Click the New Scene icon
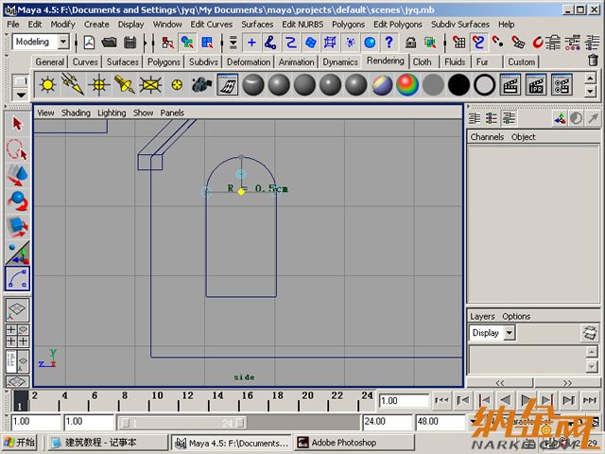605x454 pixels. pos(90,42)
